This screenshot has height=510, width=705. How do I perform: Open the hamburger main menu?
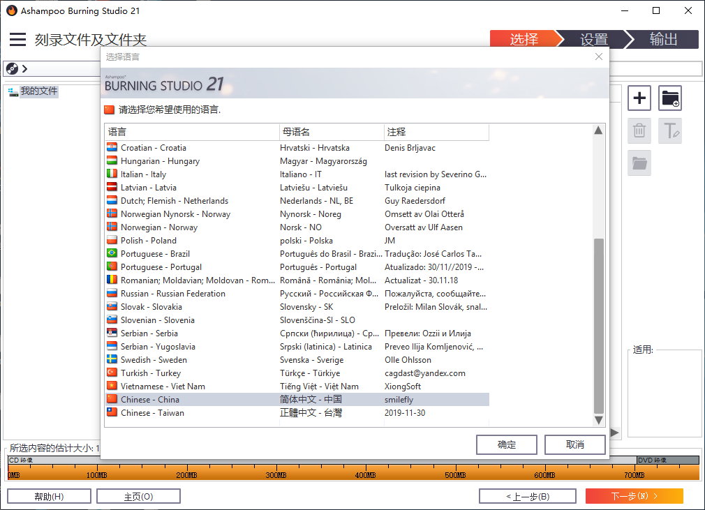[17, 40]
